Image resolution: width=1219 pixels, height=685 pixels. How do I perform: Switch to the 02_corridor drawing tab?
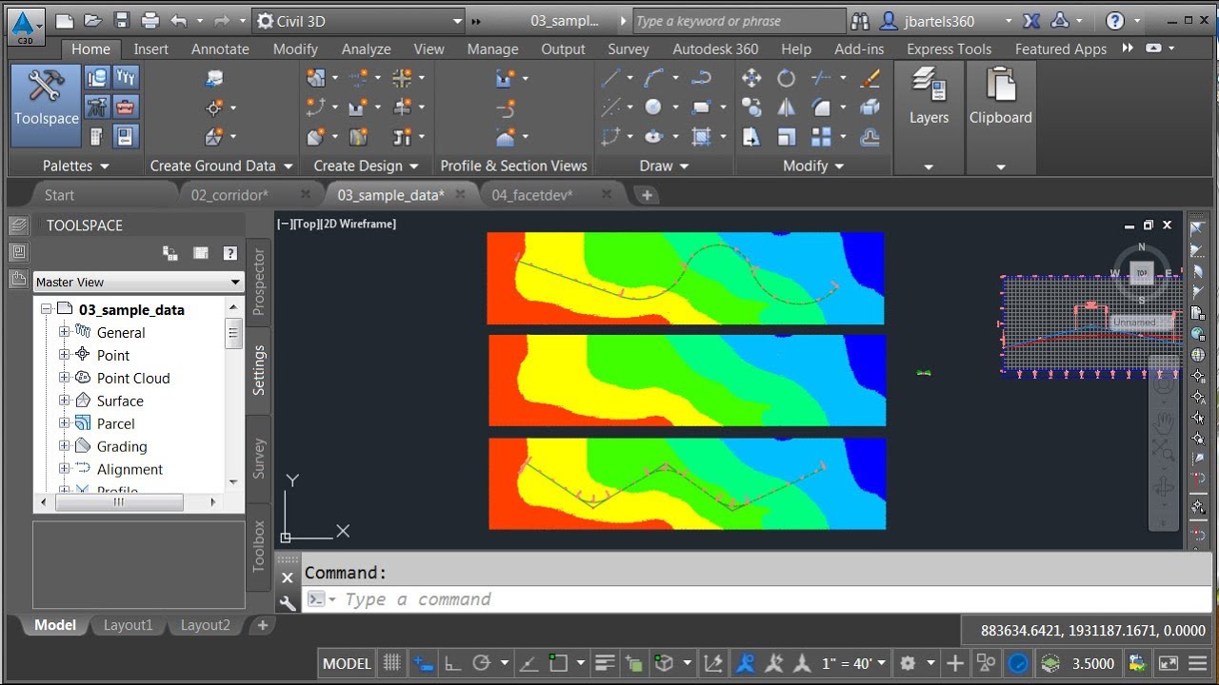click(229, 195)
